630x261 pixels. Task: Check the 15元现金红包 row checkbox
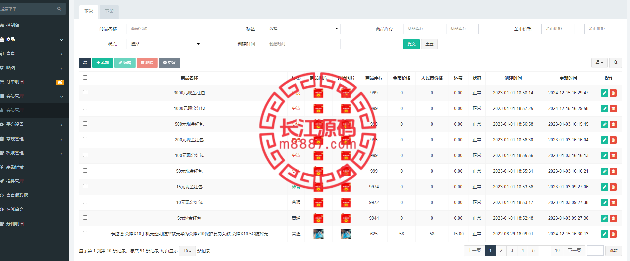pos(85,186)
